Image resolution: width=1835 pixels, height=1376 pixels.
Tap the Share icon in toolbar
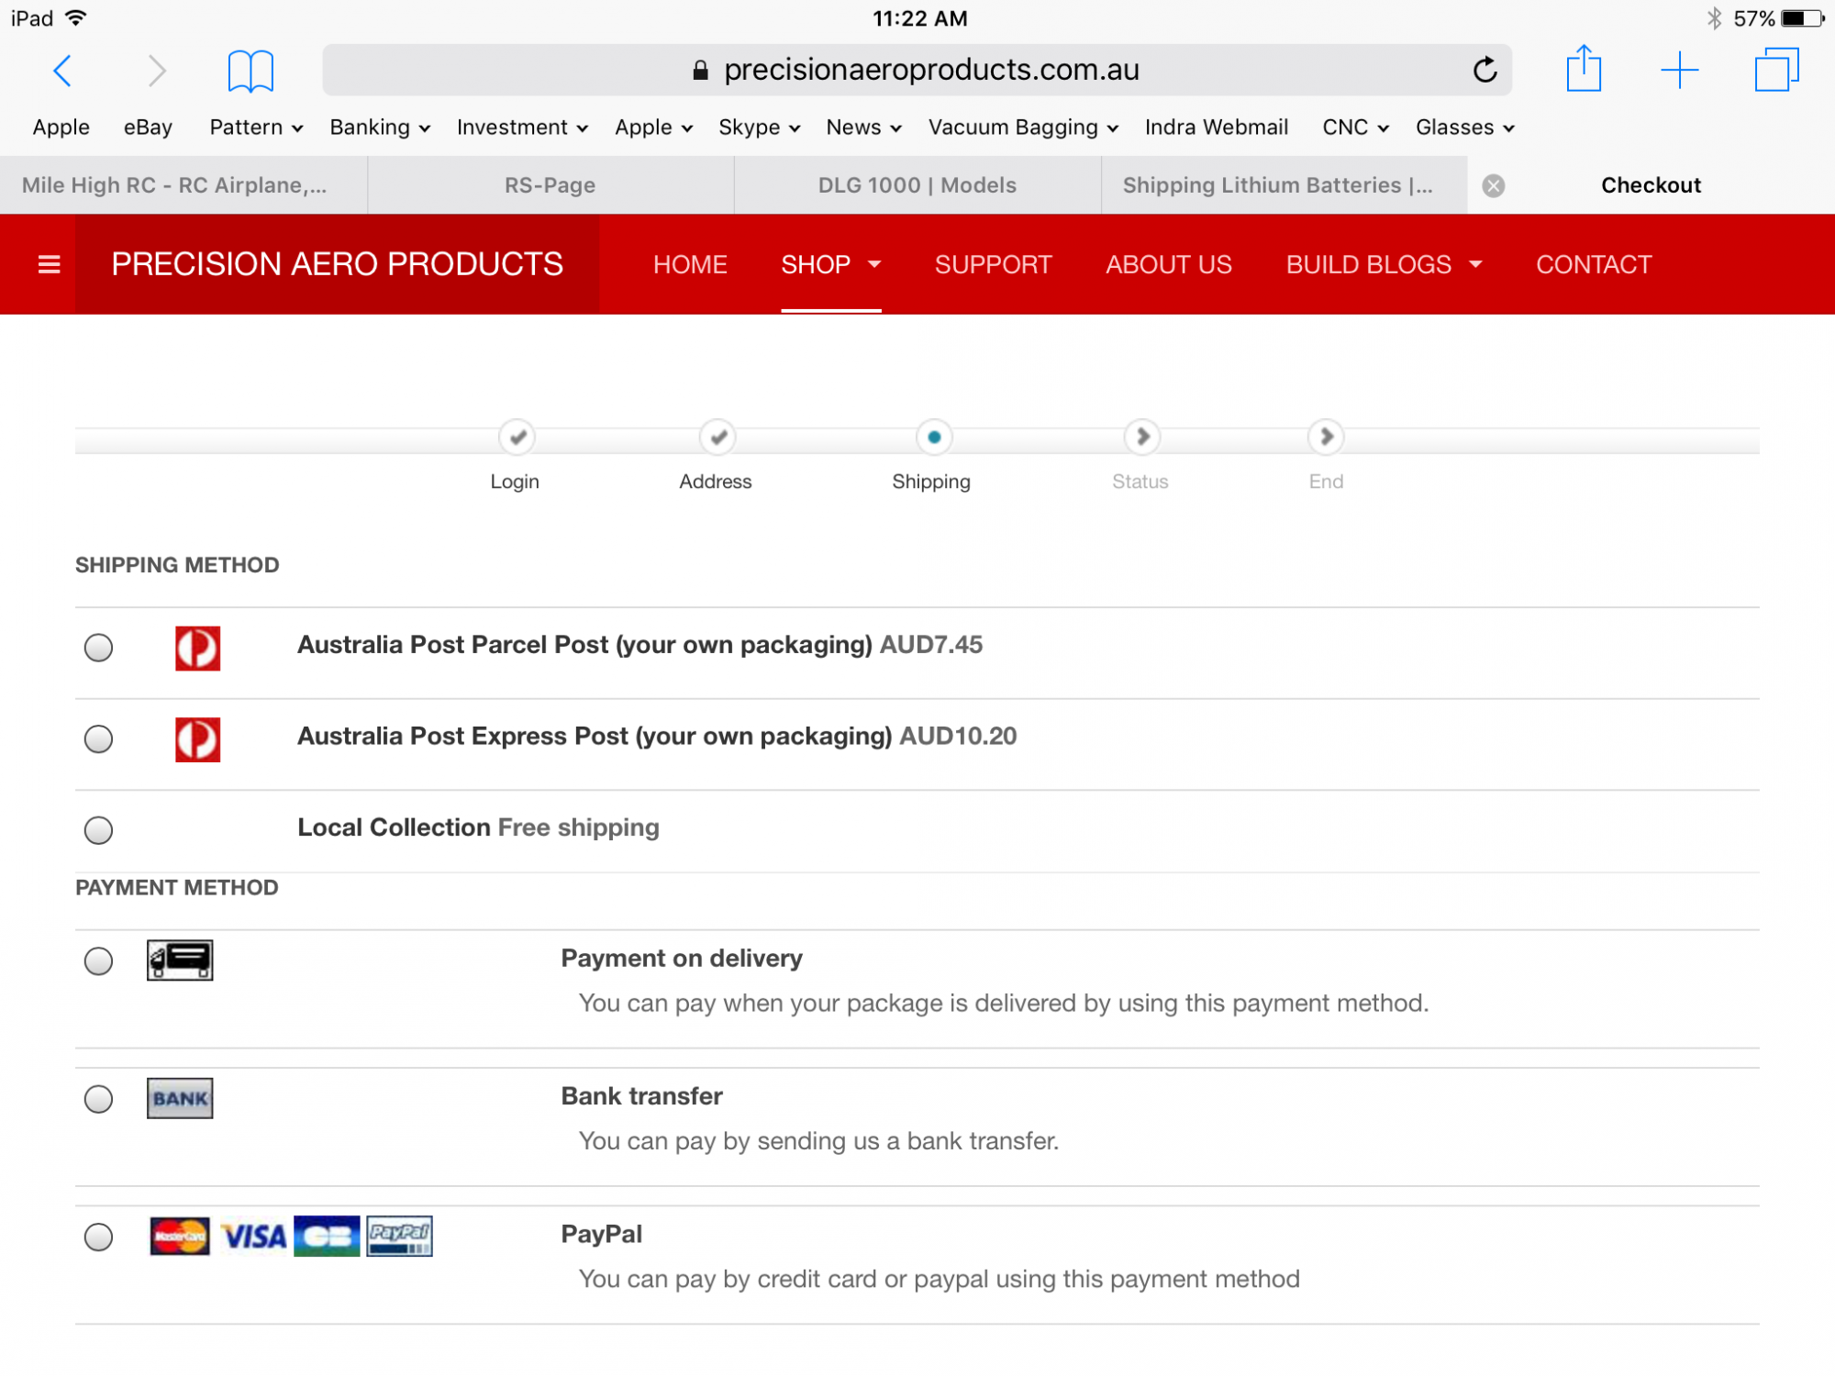(1584, 70)
